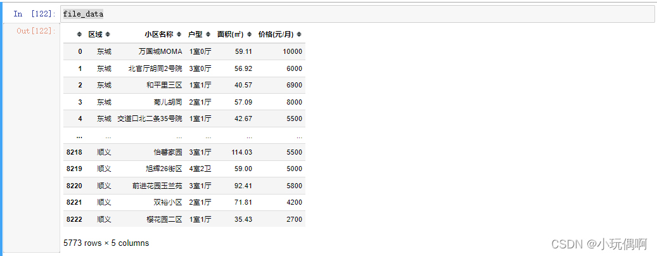657x256 pixels.
Task: Select area value 59.11
Action: tap(243, 51)
